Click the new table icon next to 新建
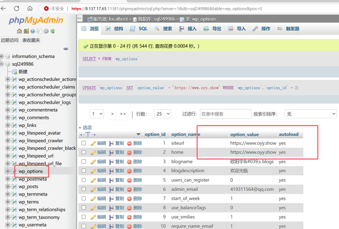The width and height of the screenshot is (339, 229). tap(15, 72)
